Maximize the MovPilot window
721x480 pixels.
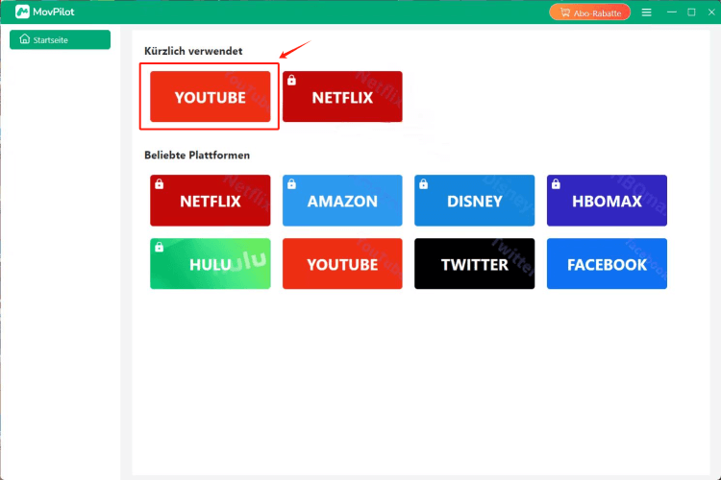coord(691,12)
